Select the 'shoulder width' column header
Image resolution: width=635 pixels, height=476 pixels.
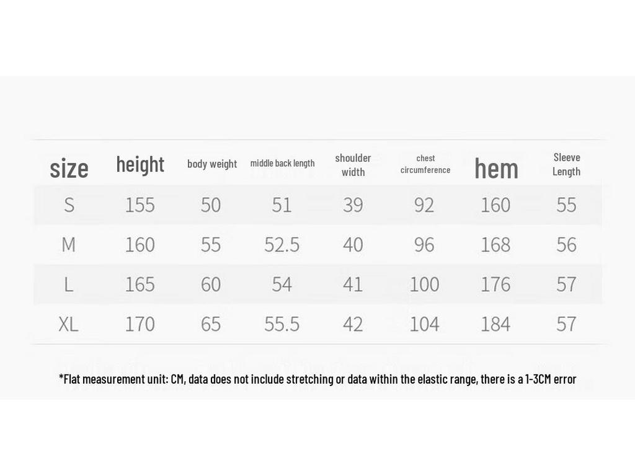point(353,165)
